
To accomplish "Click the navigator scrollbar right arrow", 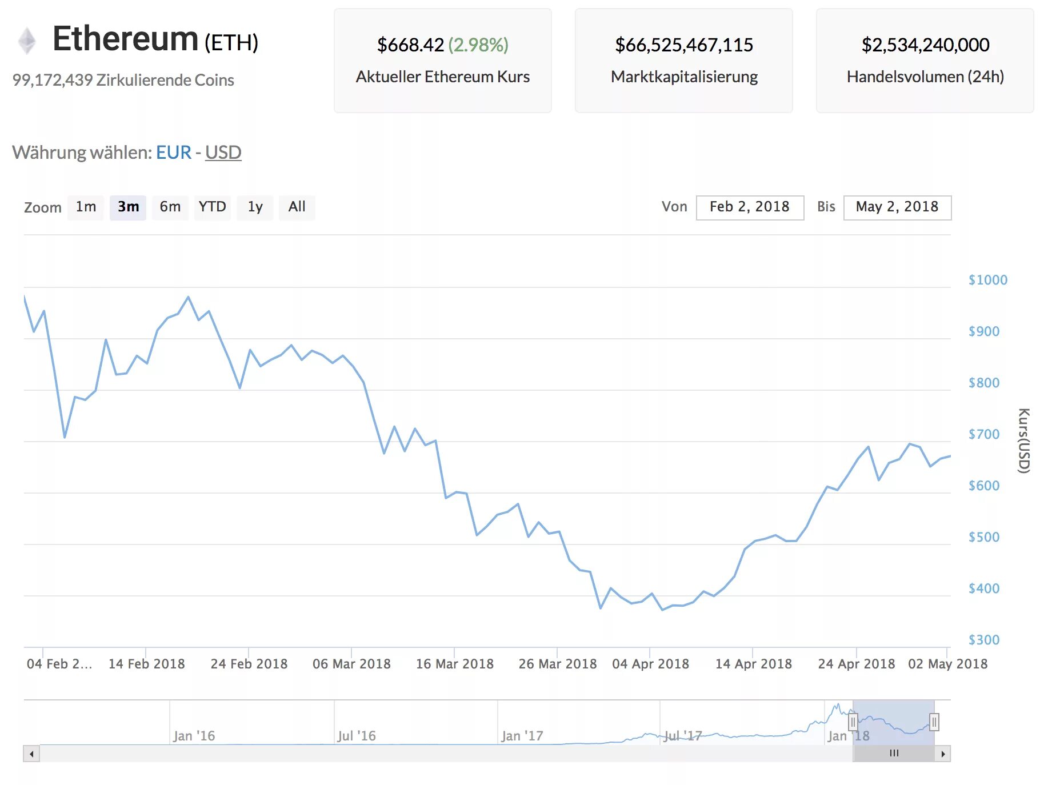I will click(x=943, y=754).
